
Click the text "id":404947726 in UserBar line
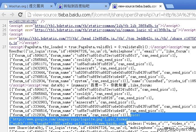[73, 51]
